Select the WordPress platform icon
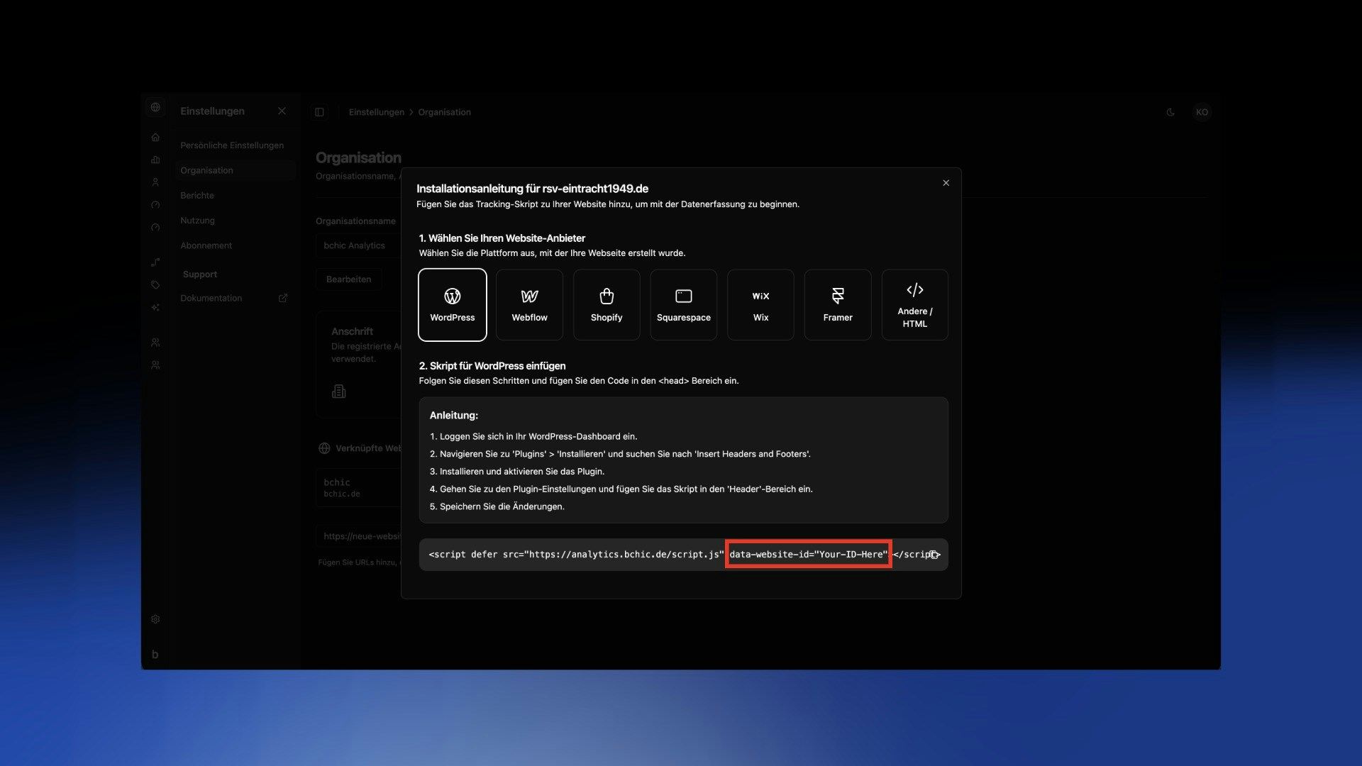 452,304
